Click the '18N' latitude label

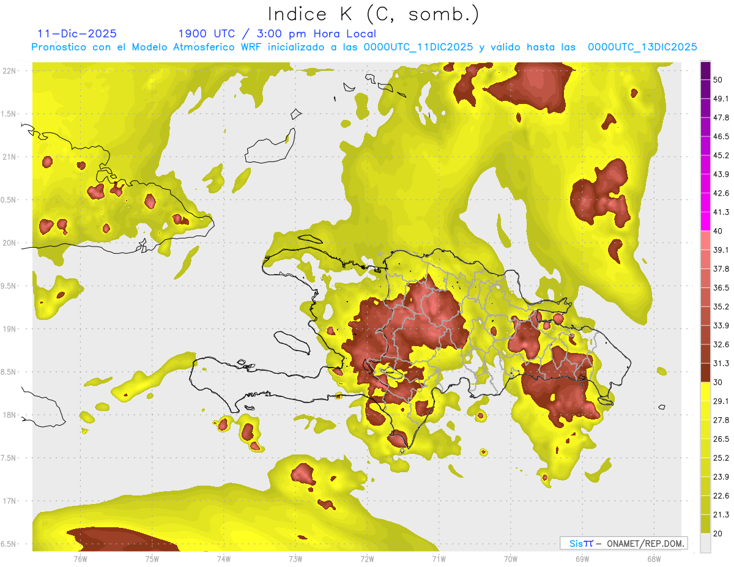10,415
